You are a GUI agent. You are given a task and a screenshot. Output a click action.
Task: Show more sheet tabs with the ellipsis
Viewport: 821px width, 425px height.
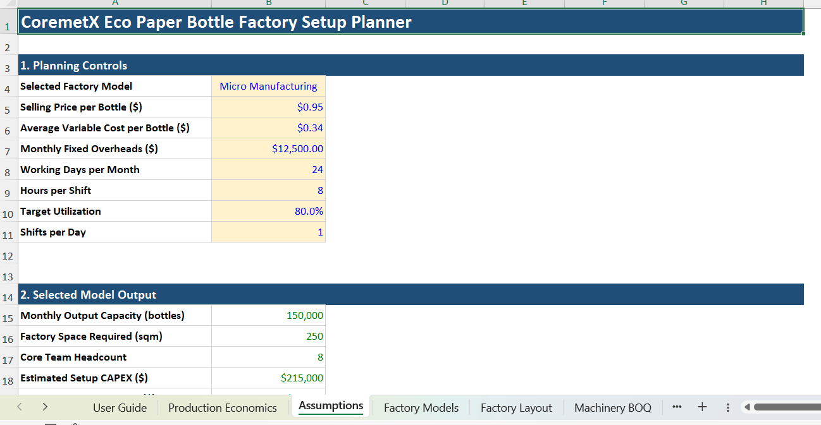click(x=677, y=407)
